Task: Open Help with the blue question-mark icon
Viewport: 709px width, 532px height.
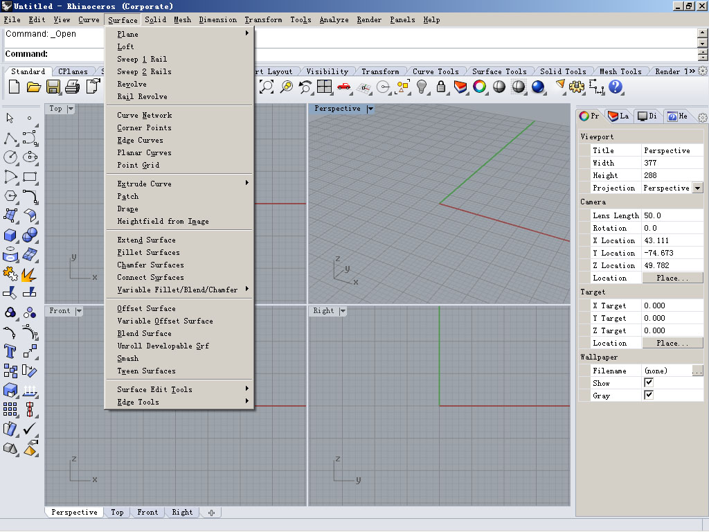Action: pyautogui.click(x=616, y=87)
